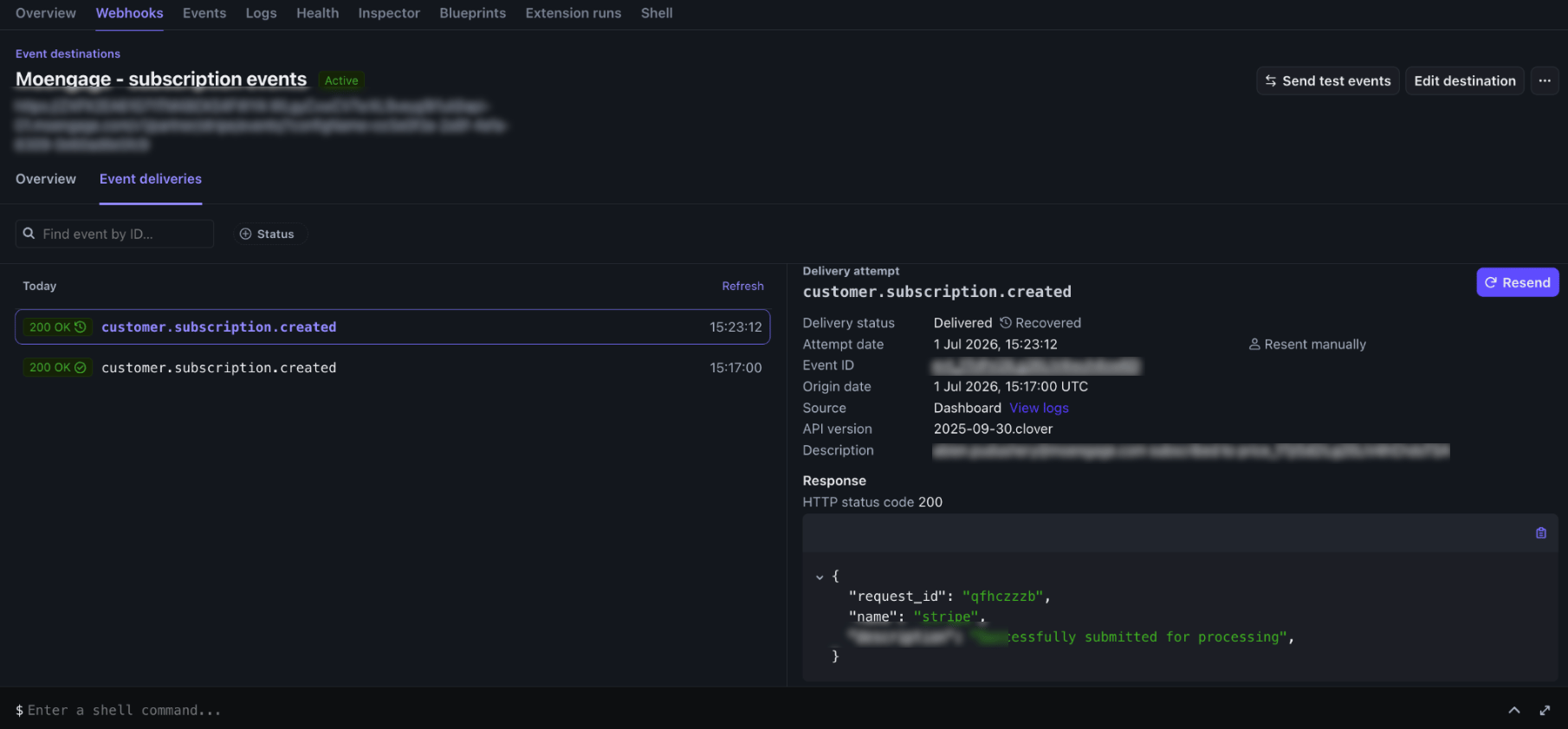Click the Recovered status icon
Viewport: 1568px width, 729px height.
point(1006,323)
